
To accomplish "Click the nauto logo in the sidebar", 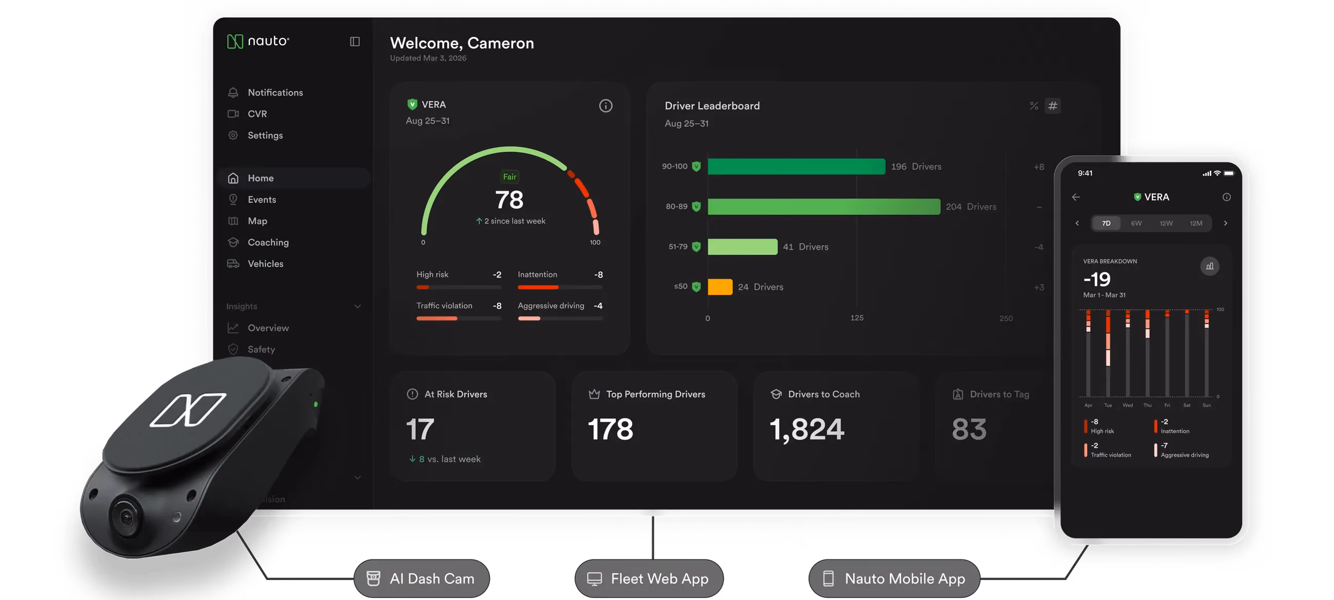I will pos(258,42).
